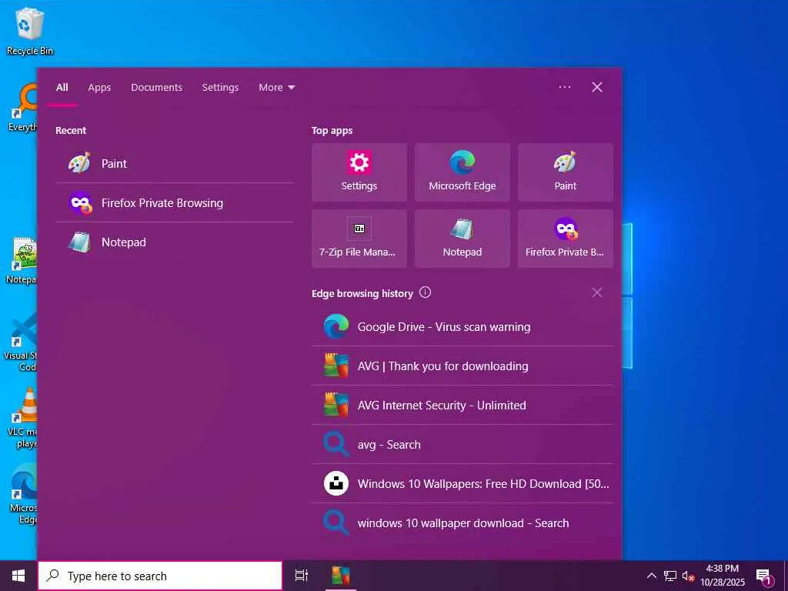Select the Microsoft Edge desktop shortcut

22,495
